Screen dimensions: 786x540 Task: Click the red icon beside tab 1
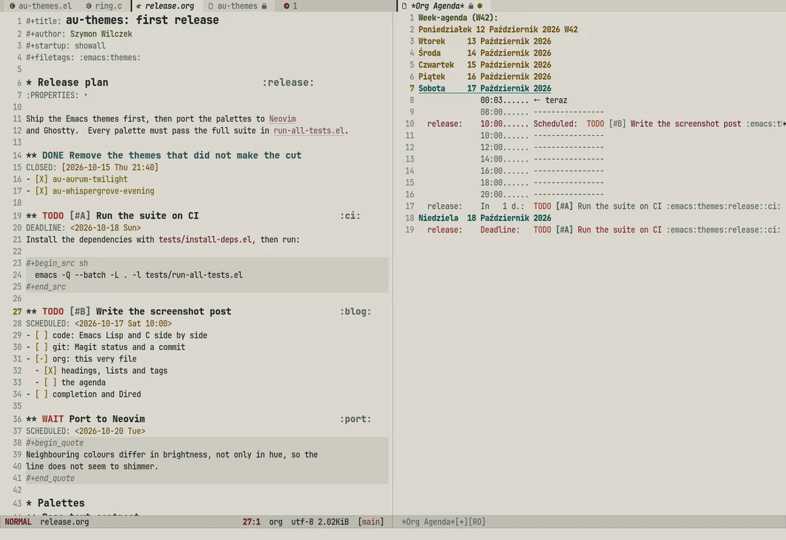286,6
